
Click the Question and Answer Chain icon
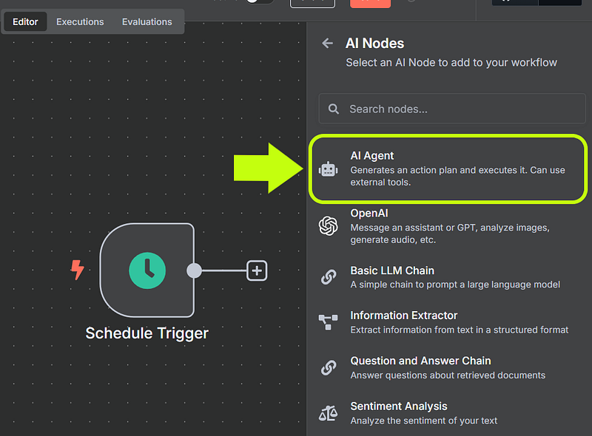[329, 367]
